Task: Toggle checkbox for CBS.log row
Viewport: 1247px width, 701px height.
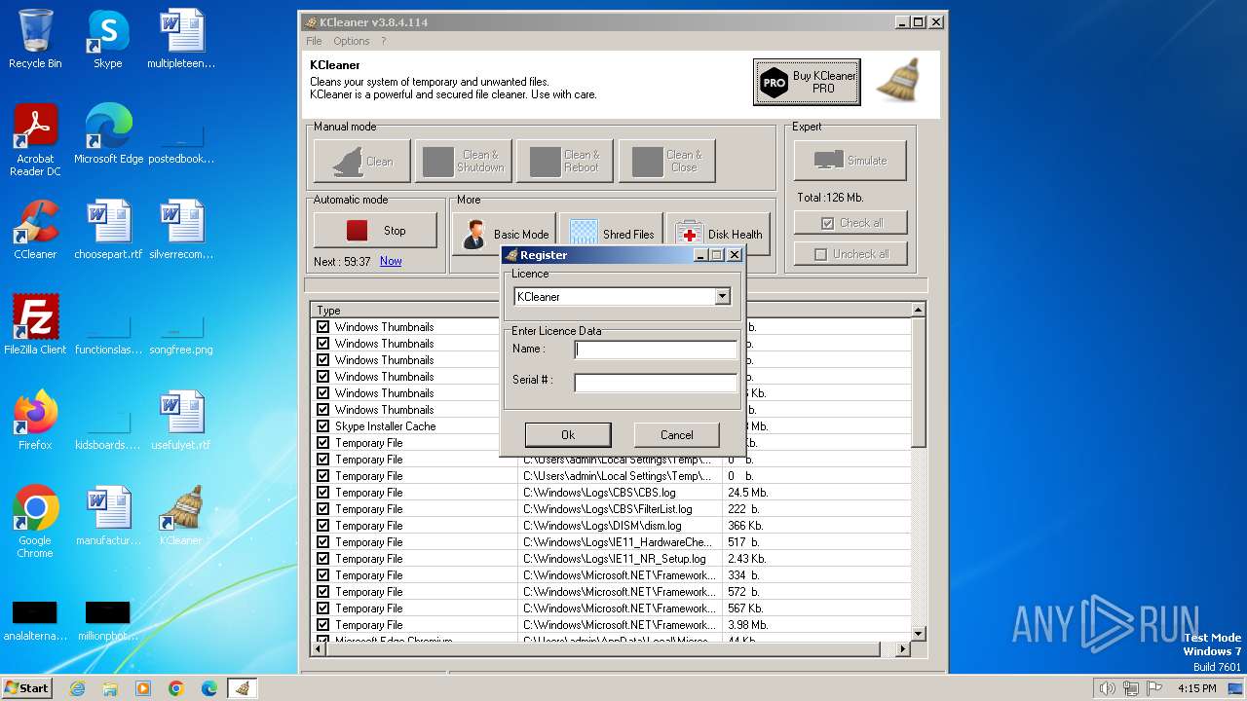Action: pyautogui.click(x=322, y=493)
